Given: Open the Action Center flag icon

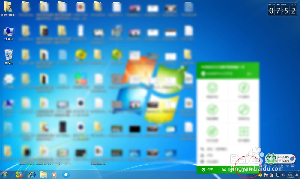Looking at the screenshot, I should (x=266, y=175).
